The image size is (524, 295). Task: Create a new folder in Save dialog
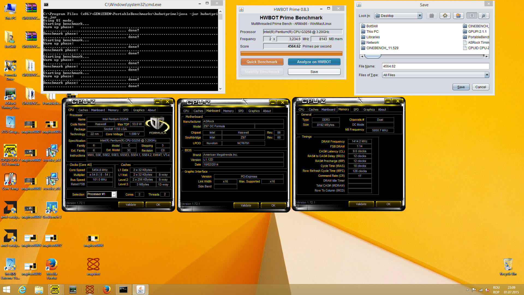458,16
